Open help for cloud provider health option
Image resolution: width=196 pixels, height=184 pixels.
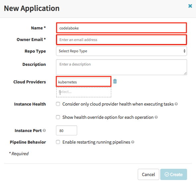tap(176, 104)
